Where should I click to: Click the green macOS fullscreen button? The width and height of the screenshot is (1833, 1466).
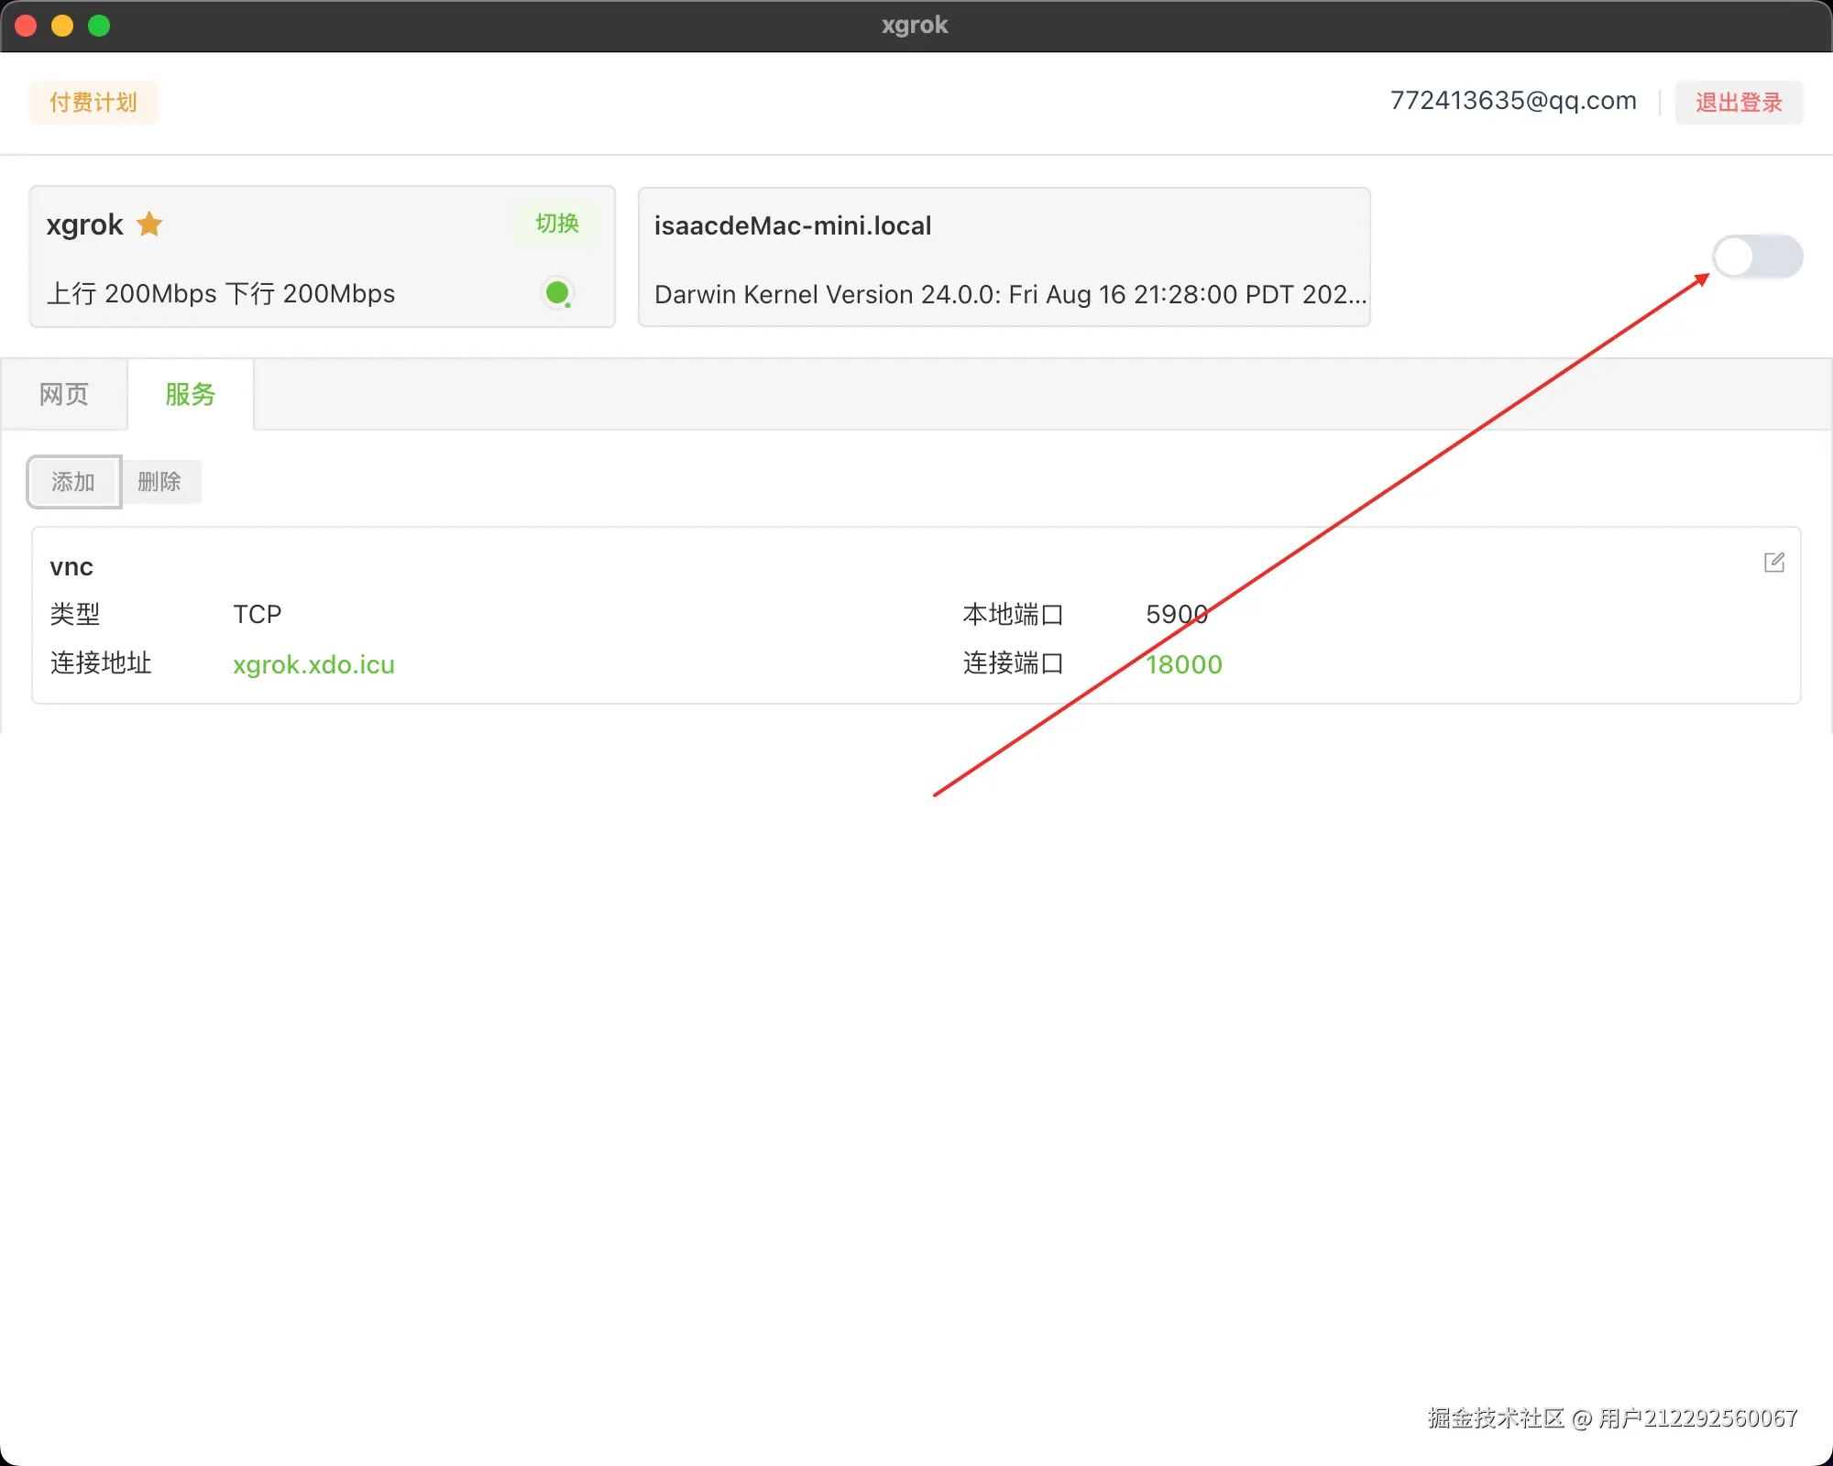[x=99, y=26]
